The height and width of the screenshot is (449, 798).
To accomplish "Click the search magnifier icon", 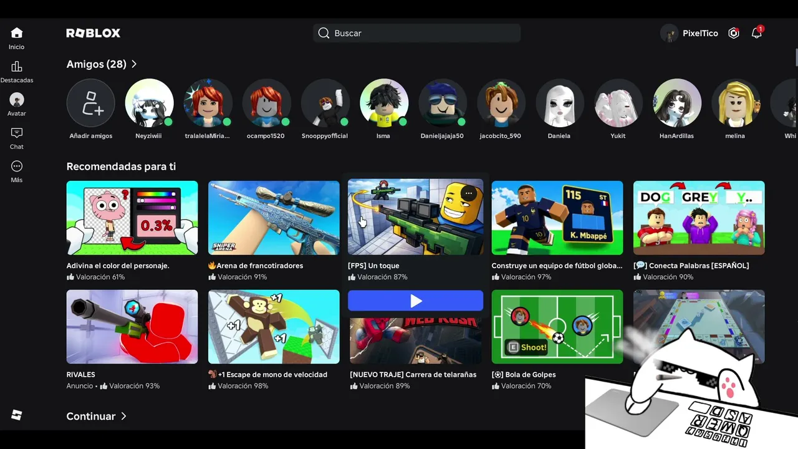I will click(324, 33).
